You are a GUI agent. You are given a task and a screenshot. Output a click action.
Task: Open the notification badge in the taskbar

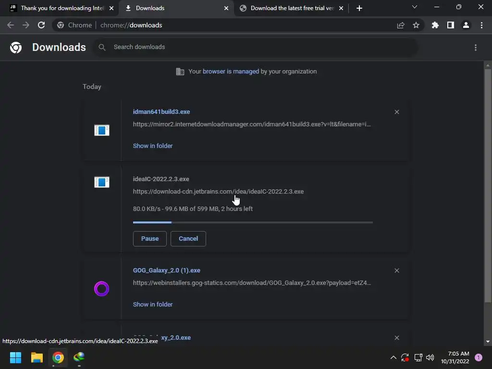click(x=479, y=357)
